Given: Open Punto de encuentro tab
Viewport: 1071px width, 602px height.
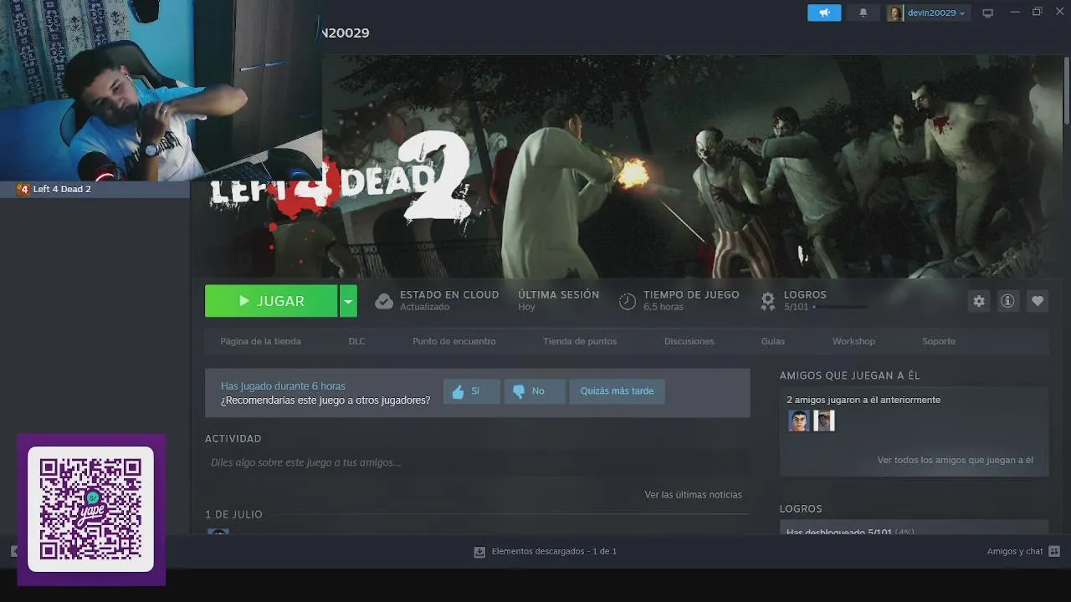Looking at the screenshot, I should [x=454, y=341].
